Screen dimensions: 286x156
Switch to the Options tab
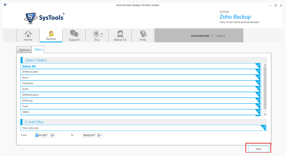pyautogui.click(x=24, y=50)
